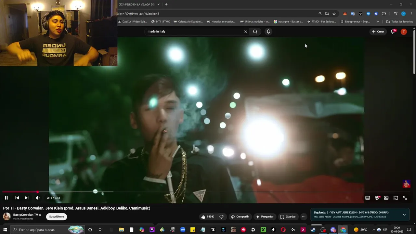Like the video with 140 K likes
Viewport: 416px width, 234px height.
[207, 217]
